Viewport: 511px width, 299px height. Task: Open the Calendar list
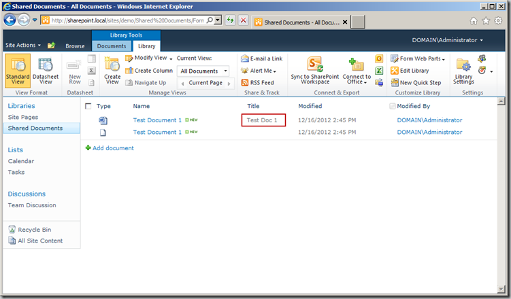pyautogui.click(x=21, y=161)
